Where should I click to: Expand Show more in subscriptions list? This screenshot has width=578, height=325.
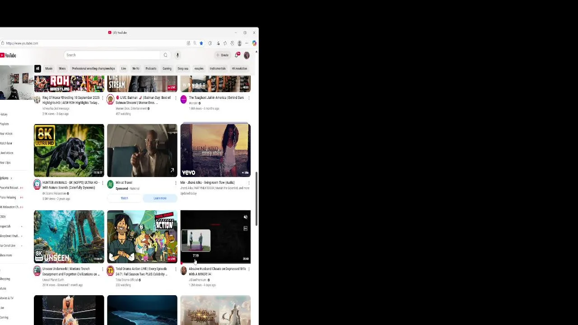(6, 255)
